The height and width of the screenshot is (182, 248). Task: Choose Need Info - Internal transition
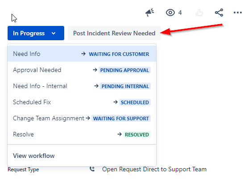(82, 86)
